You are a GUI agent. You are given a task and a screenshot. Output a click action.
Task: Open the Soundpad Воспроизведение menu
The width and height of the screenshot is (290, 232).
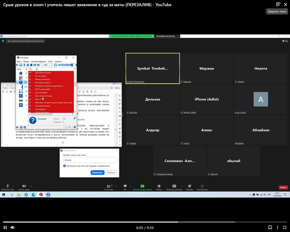pos(39,61)
